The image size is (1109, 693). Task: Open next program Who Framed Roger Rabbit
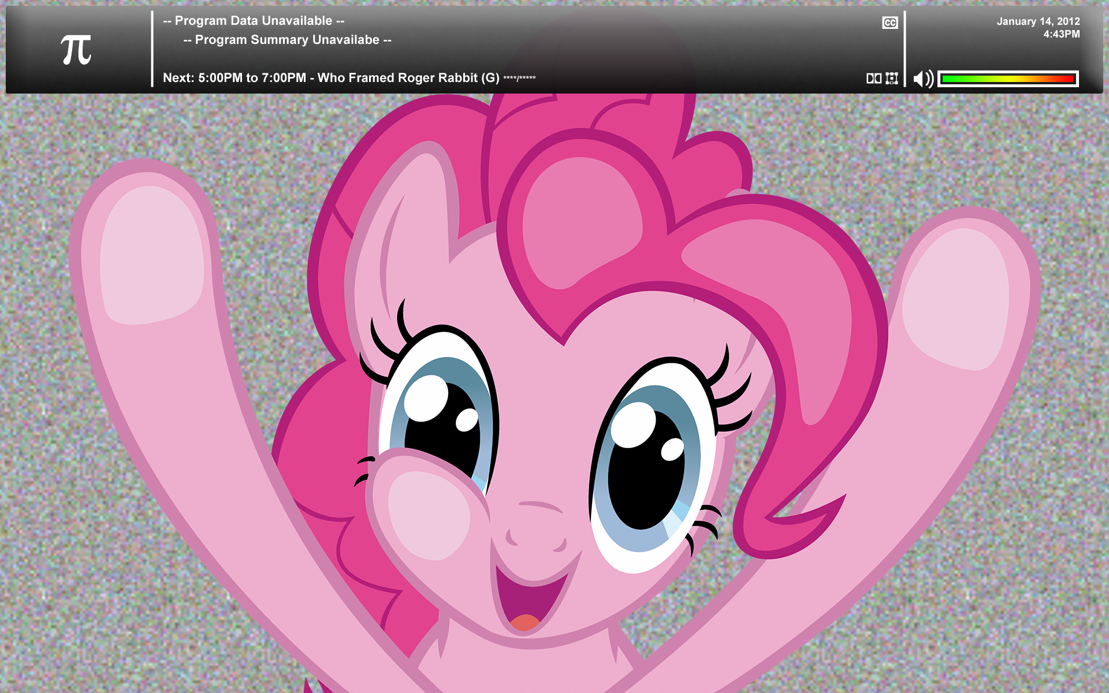pyautogui.click(x=397, y=78)
